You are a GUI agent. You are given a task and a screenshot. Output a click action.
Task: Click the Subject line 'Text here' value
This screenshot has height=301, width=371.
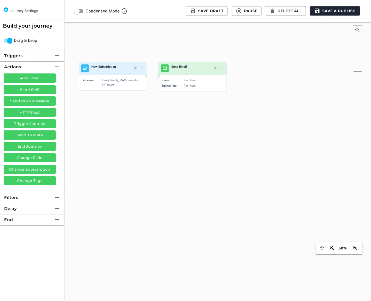[190, 86]
